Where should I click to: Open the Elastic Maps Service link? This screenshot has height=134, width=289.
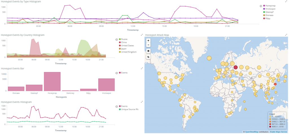(x=278, y=132)
